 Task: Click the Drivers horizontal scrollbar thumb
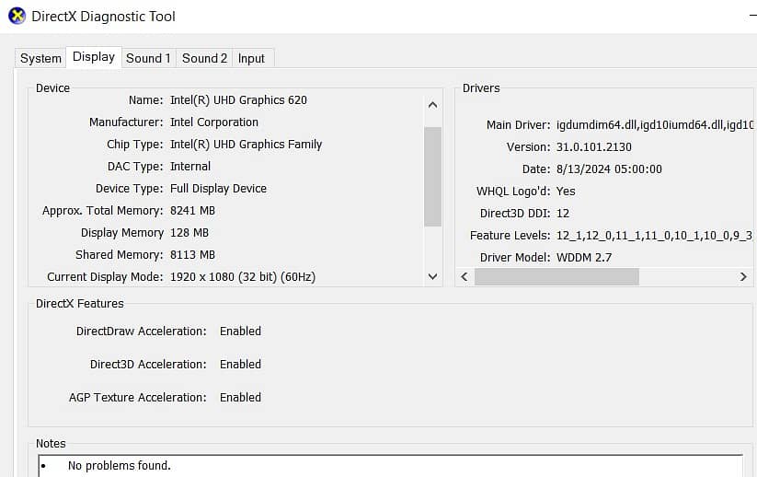pos(556,276)
